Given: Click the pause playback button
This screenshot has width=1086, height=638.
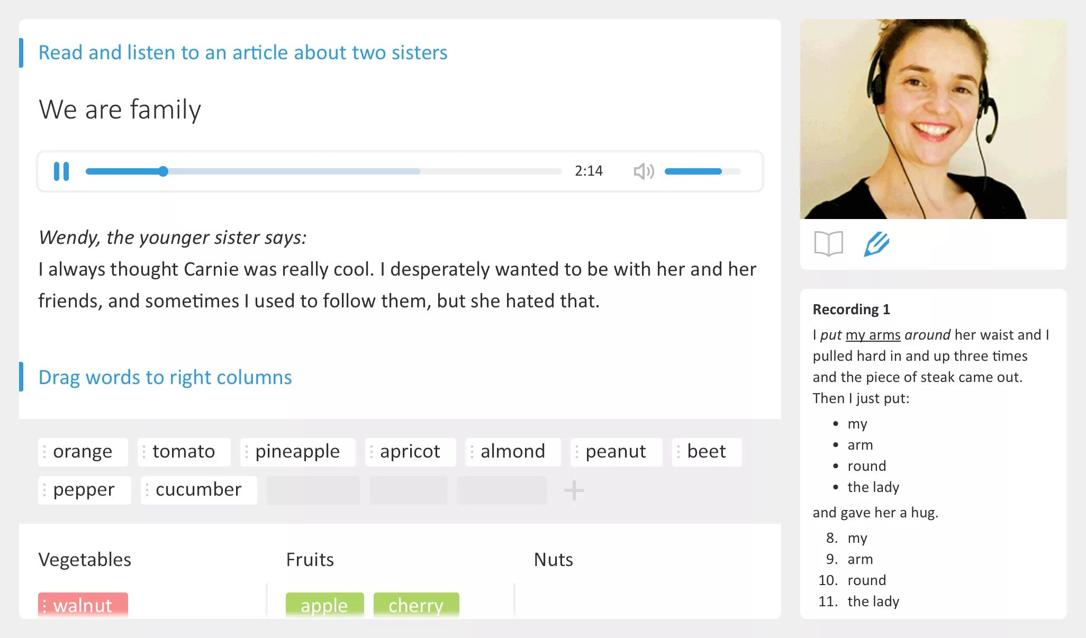Looking at the screenshot, I should (61, 170).
